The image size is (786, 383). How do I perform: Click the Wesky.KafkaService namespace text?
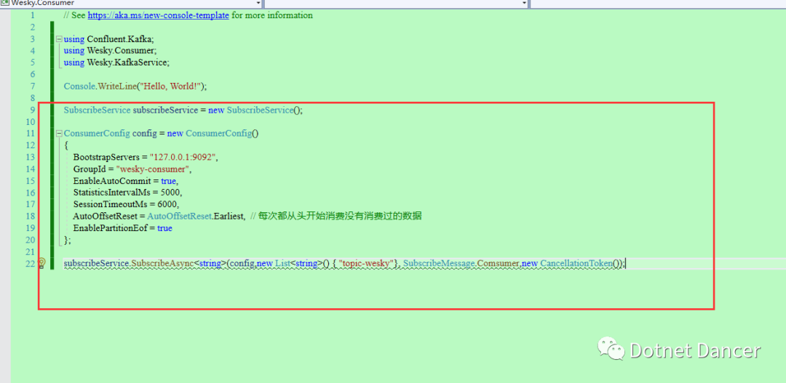tap(127, 63)
